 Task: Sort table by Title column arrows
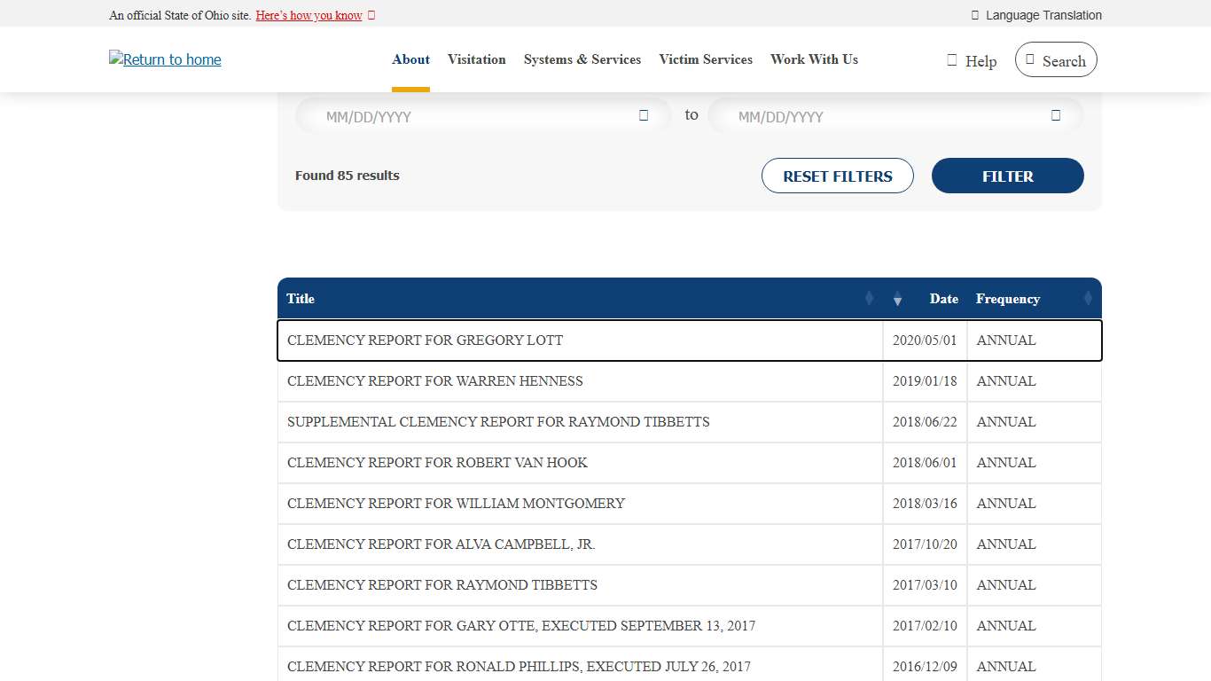(x=869, y=299)
